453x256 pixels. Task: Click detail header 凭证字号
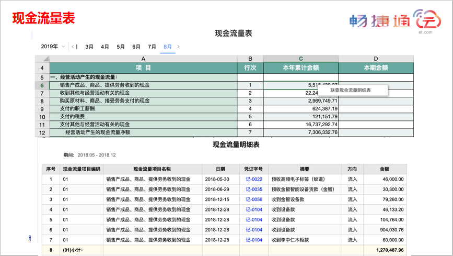coord(253,169)
